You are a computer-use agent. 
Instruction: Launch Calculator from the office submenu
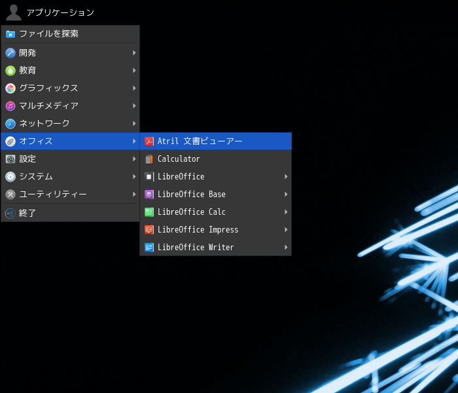point(215,159)
